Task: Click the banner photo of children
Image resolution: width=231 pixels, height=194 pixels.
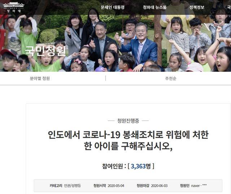Action: tap(115, 43)
